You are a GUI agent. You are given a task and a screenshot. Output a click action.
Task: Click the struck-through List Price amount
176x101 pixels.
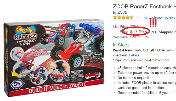(135, 26)
